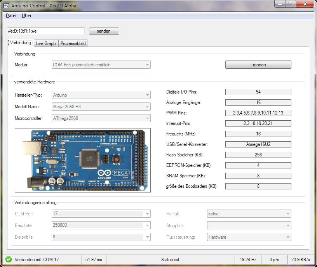Click the Interrupt-Pins value field
The width and height of the screenshot is (317, 267).
(258, 123)
